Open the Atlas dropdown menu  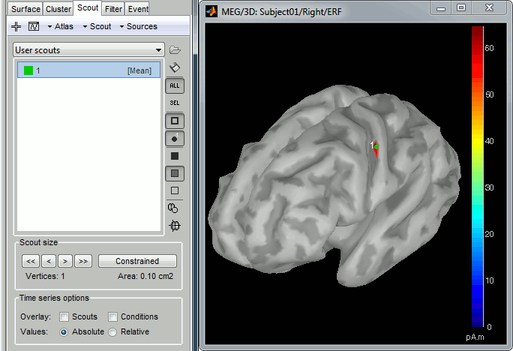[65, 26]
